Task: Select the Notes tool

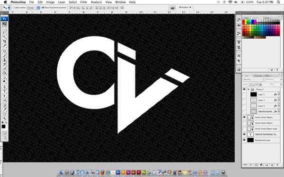Action: click(x=5, y=105)
